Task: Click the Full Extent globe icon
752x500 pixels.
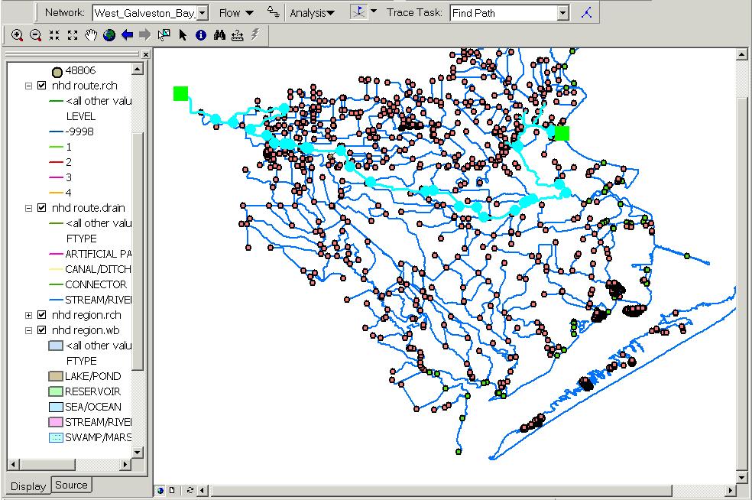Action: coord(109,35)
